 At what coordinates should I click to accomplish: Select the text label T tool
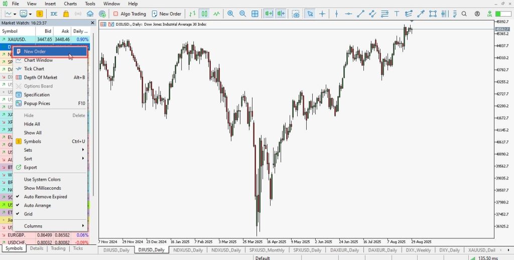(397, 14)
